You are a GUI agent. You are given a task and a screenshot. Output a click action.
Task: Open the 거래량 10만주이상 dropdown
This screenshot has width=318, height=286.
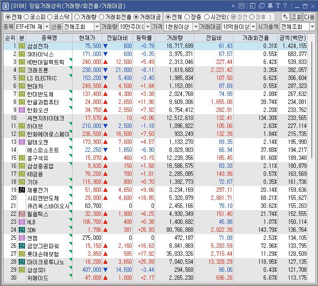pyautogui.click(x=148, y=27)
